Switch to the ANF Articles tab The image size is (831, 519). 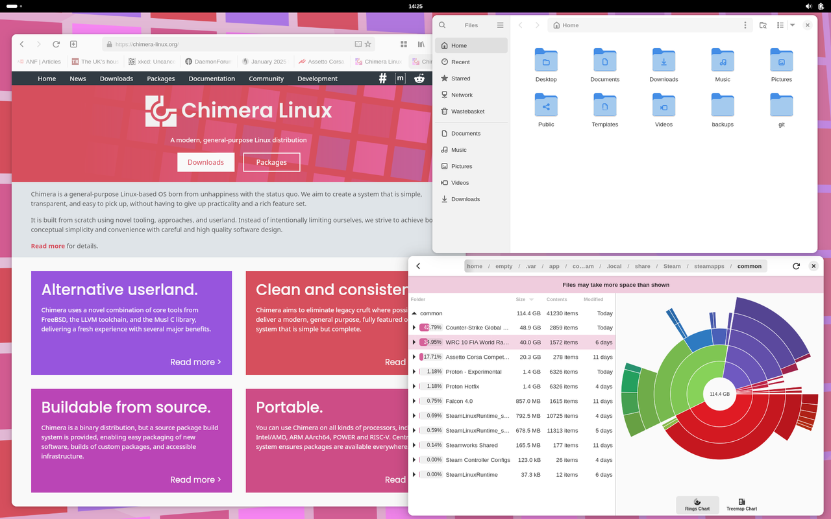[38, 62]
